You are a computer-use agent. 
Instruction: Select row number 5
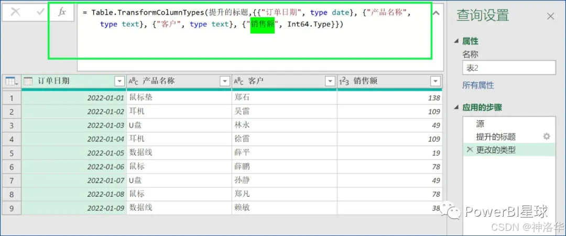click(x=12, y=153)
